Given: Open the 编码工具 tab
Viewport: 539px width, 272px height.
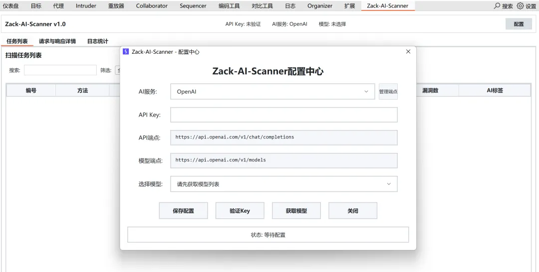Looking at the screenshot, I should point(229,6).
